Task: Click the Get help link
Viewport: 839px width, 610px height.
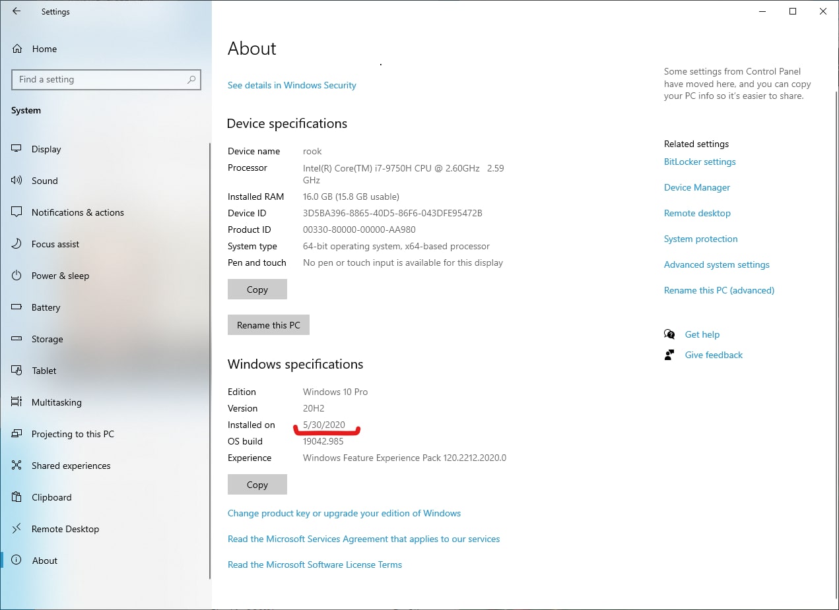Action: point(702,334)
